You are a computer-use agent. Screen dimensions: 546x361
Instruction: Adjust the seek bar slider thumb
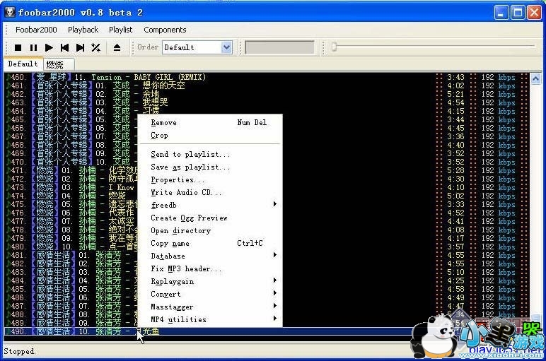click(x=334, y=46)
